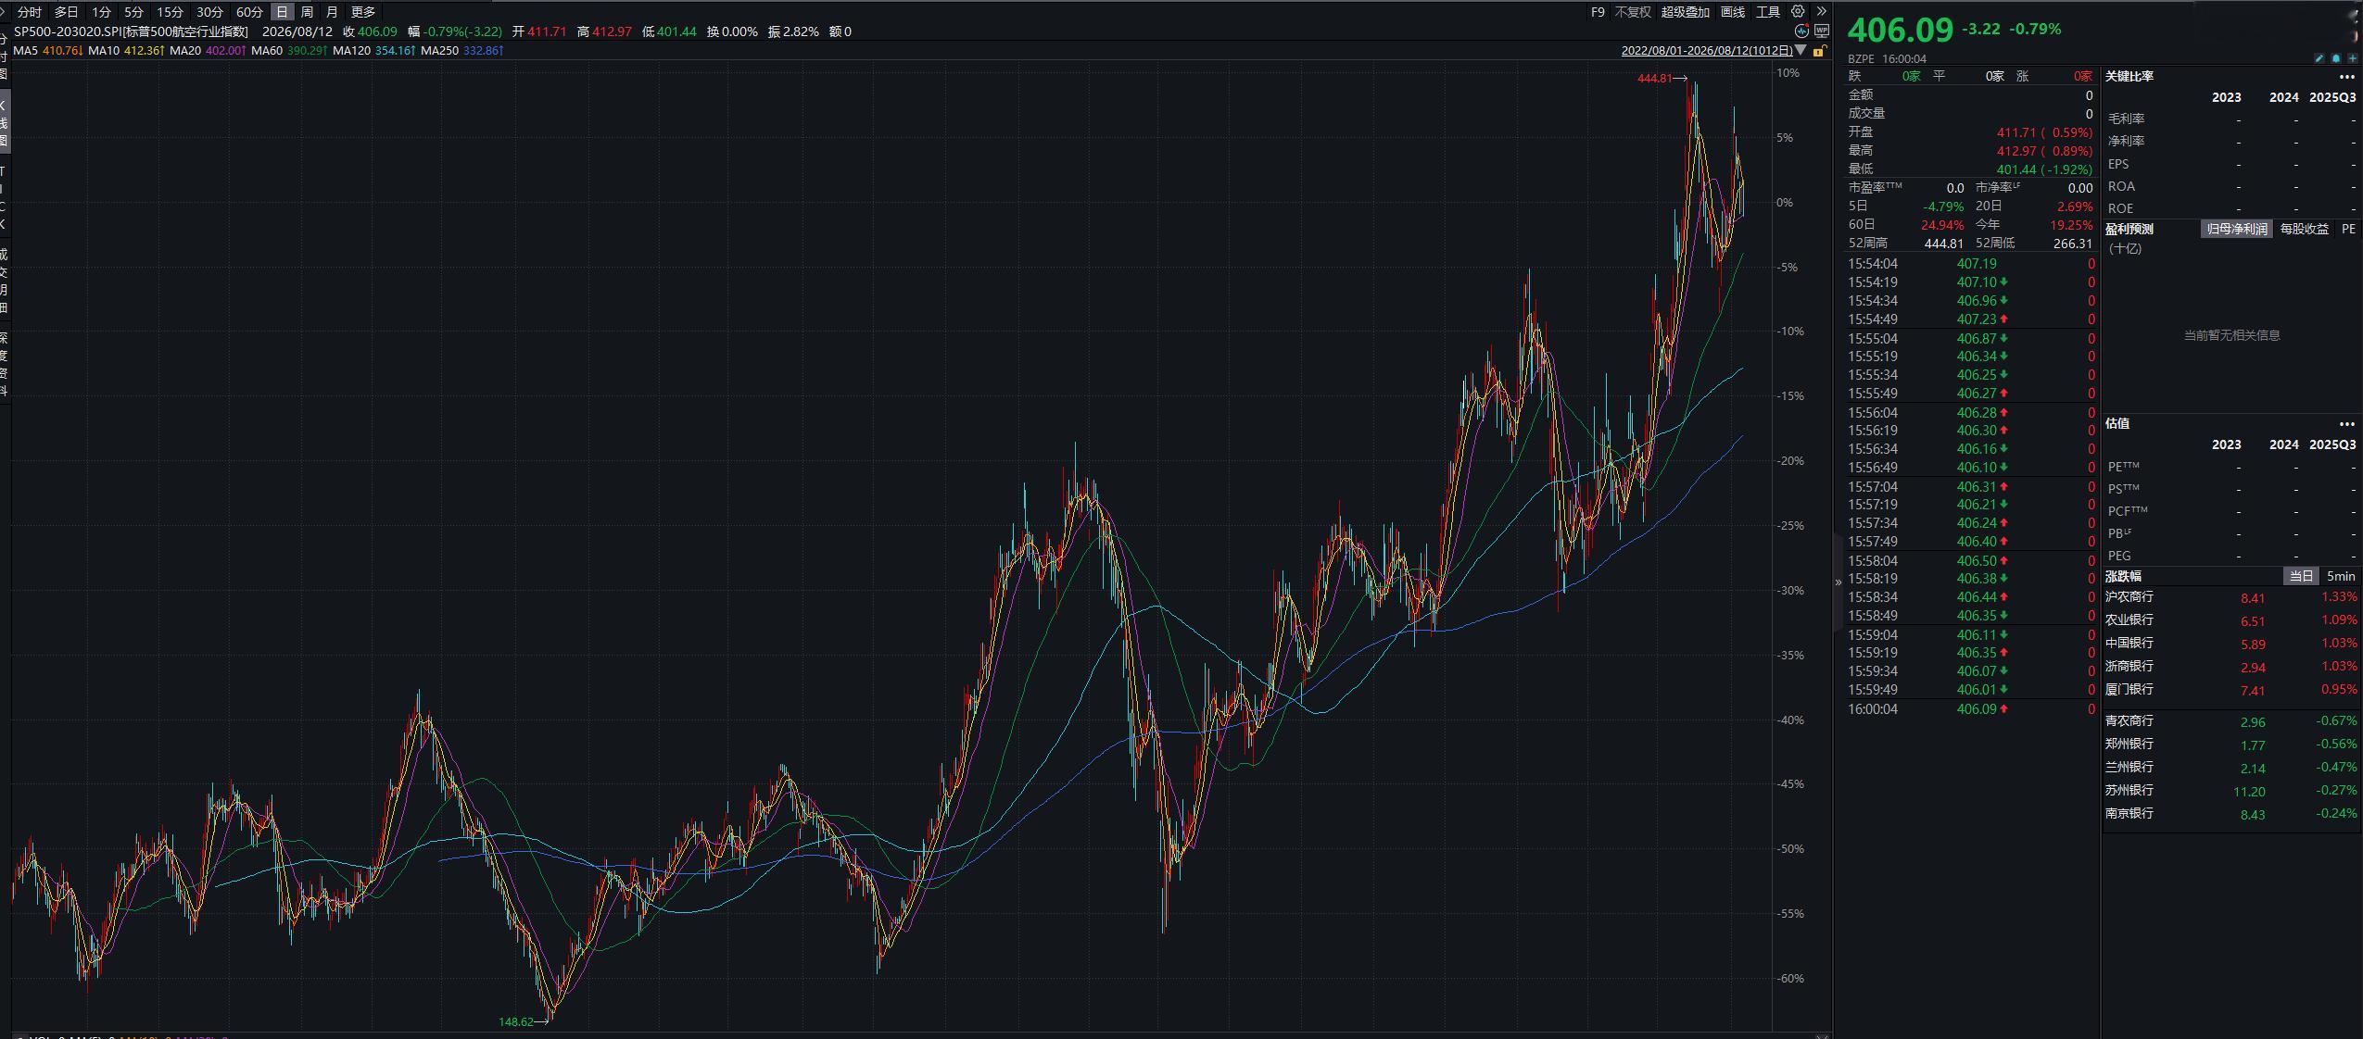Switch to the 多日 timeframe tab
2363x1039 pixels.
66,12
